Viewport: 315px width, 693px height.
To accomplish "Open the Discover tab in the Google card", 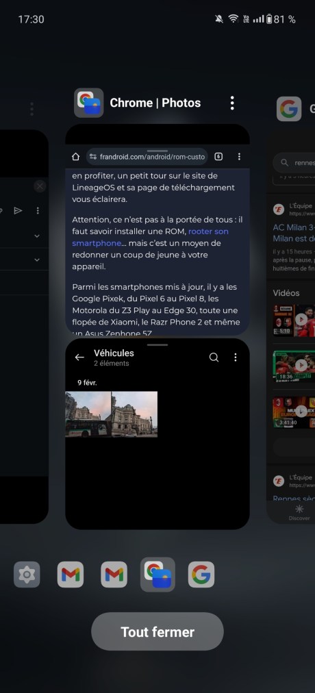I will click(299, 512).
